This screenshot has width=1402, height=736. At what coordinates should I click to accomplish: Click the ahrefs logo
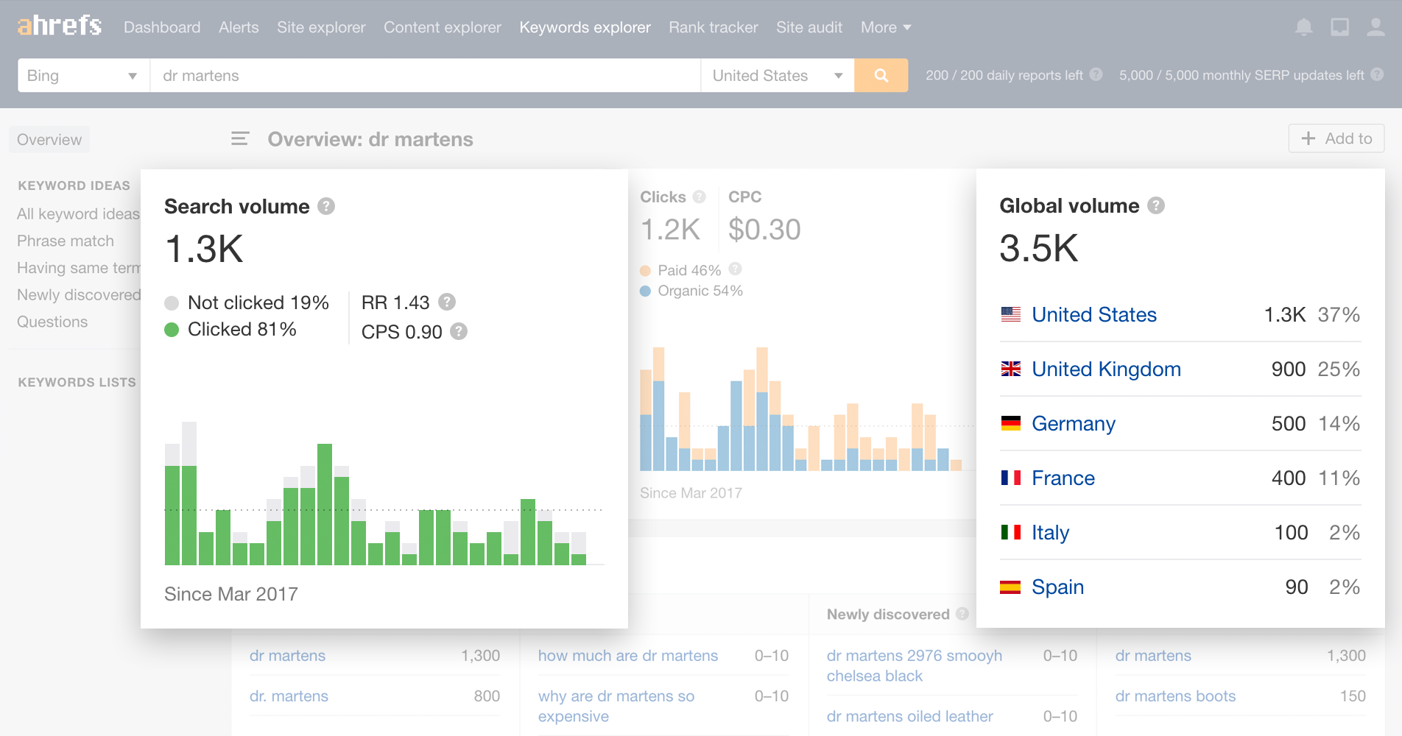(x=60, y=26)
